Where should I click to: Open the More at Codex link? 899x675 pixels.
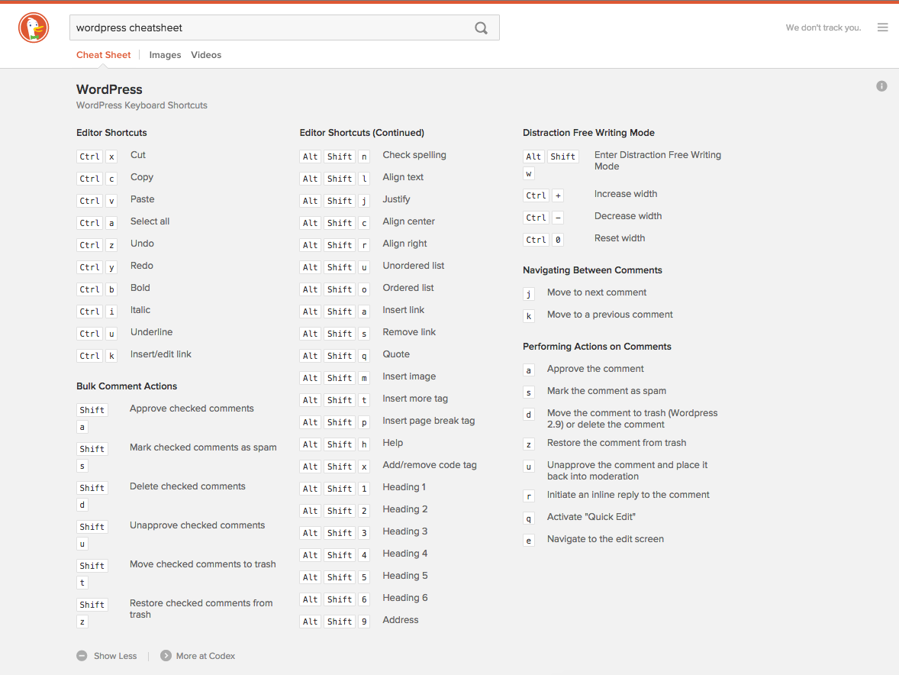205,656
